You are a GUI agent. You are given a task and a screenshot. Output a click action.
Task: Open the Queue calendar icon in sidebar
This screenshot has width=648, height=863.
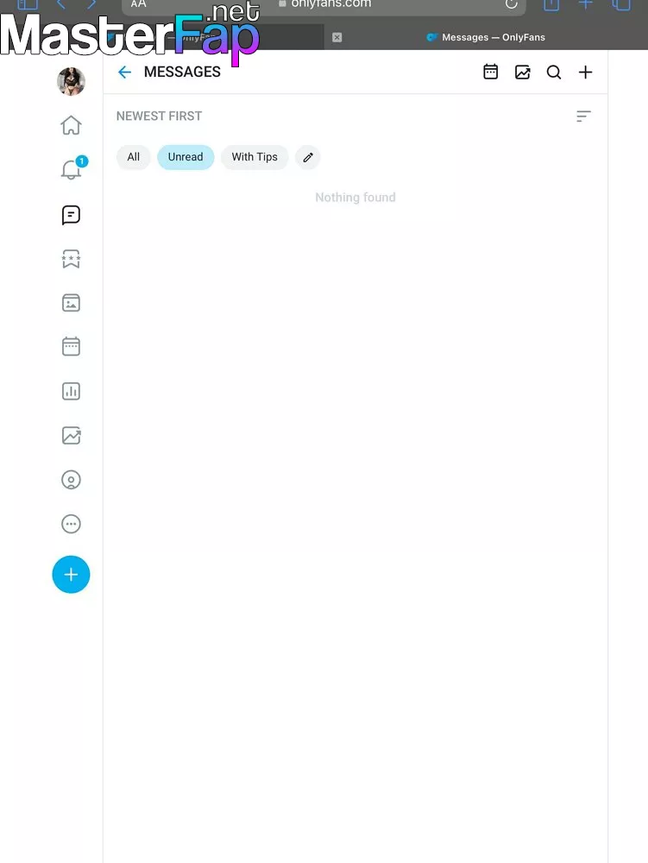(71, 347)
